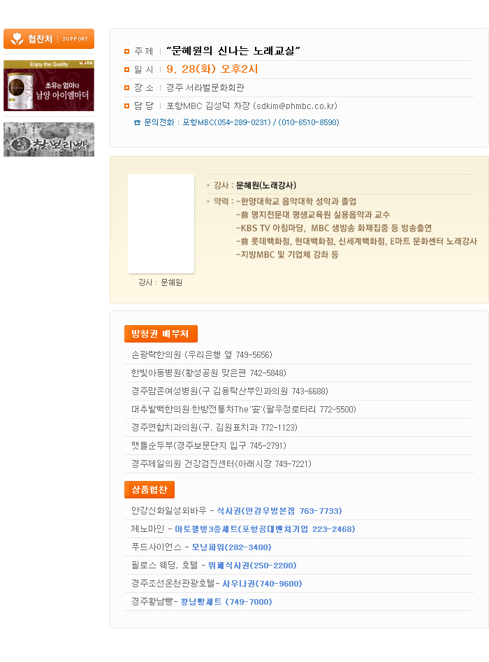Click the orange bullet icon next to 주제
The width and height of the screenshot is (489, 662).
pos(126,52)
